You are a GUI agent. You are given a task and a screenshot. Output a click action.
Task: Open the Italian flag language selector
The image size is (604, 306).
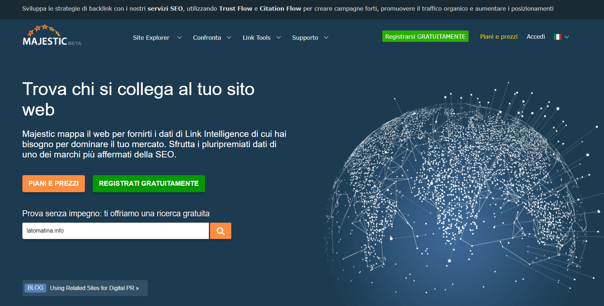pos(557,37)
